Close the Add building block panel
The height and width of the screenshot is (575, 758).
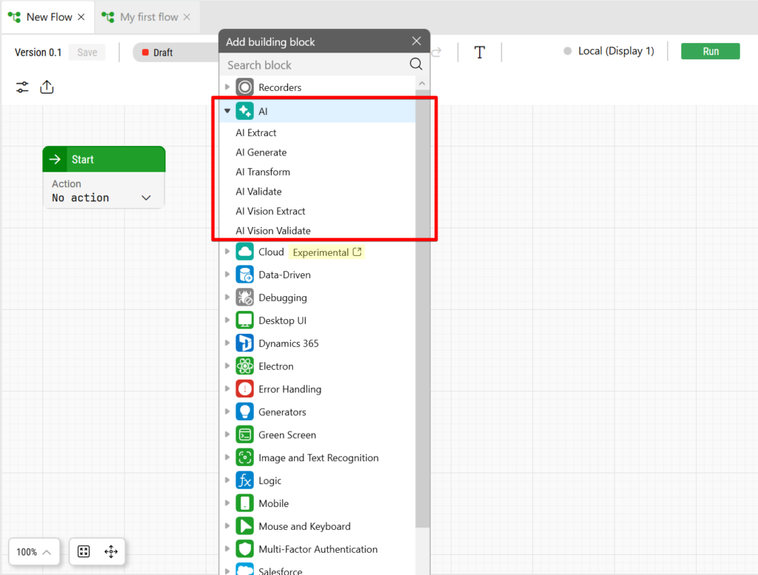tap(417, 41)
